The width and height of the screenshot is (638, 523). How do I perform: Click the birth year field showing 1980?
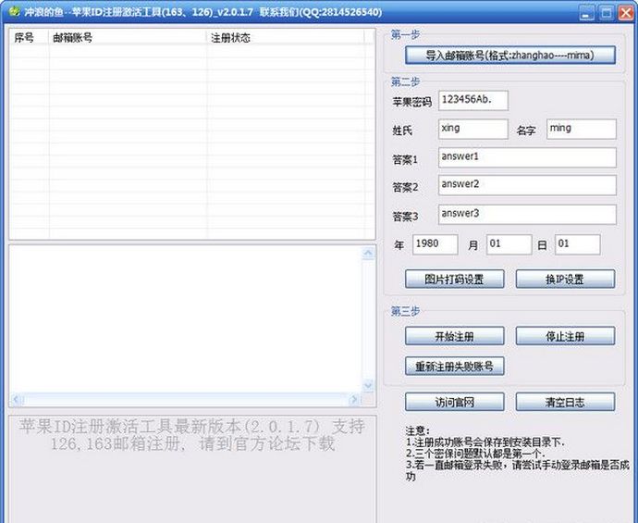pyautogui.click(x=435, y=244)
